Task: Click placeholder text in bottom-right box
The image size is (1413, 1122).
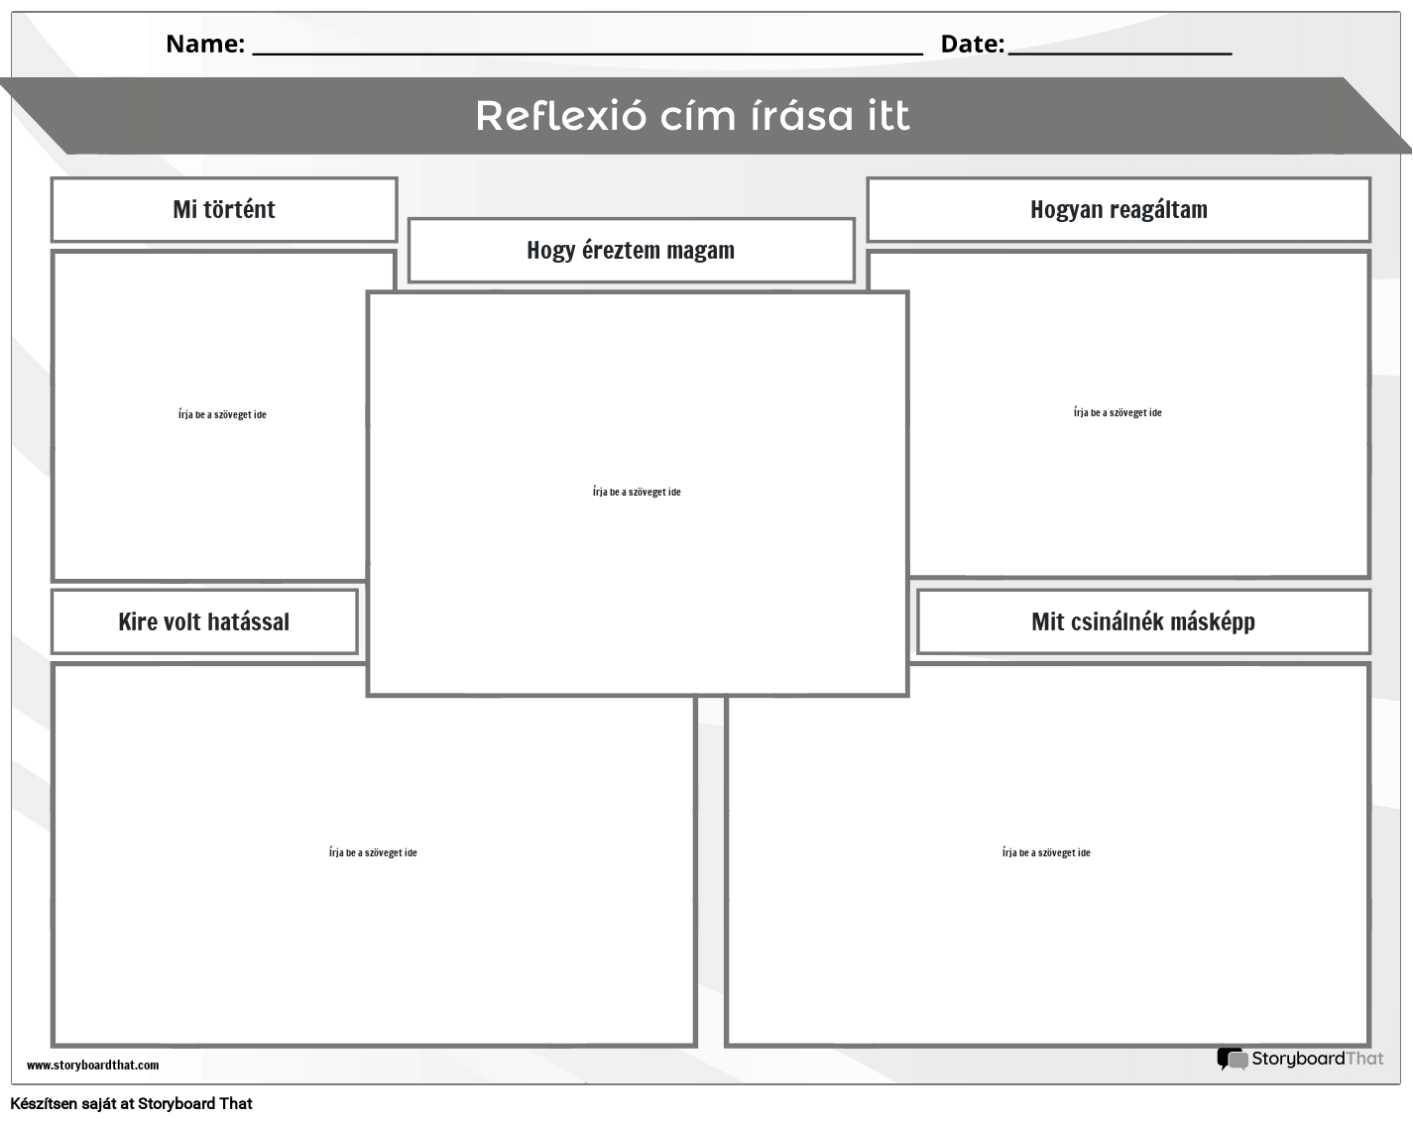Action: [x=1046, y=853]
